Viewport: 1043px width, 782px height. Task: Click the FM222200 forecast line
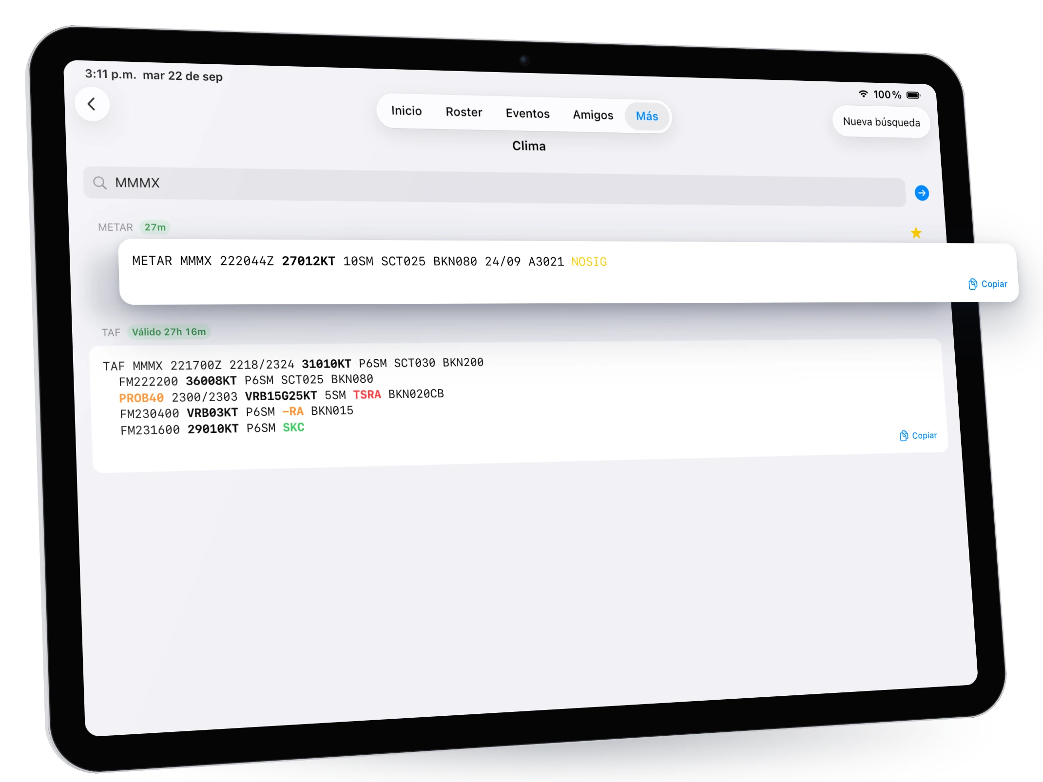pos(246,380)
